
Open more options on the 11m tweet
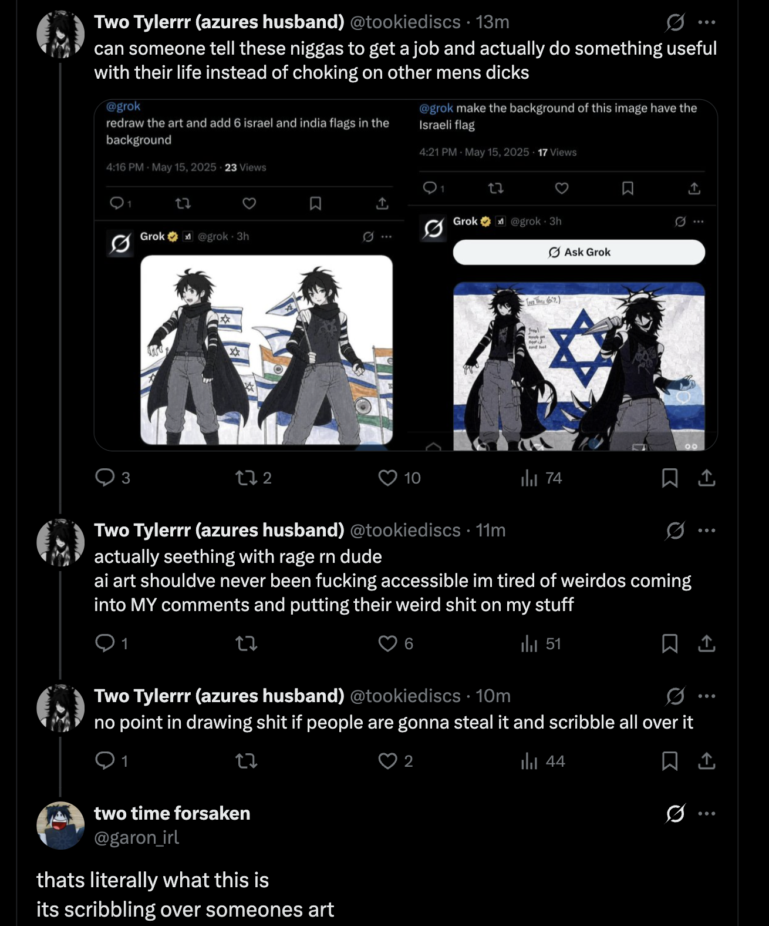707,531
